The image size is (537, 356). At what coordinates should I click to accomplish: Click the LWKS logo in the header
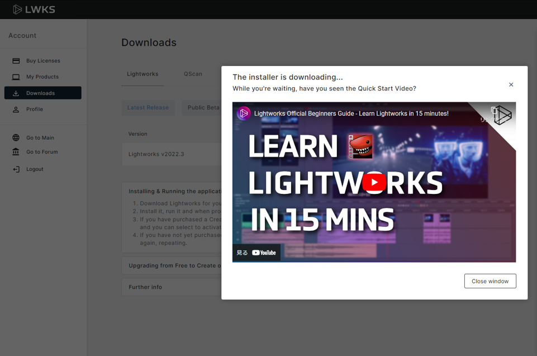tap(34, 10)
